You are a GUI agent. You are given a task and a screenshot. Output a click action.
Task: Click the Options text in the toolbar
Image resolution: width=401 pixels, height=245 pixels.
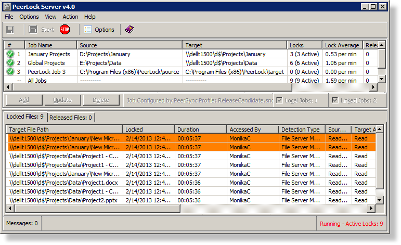coord(105,30)
